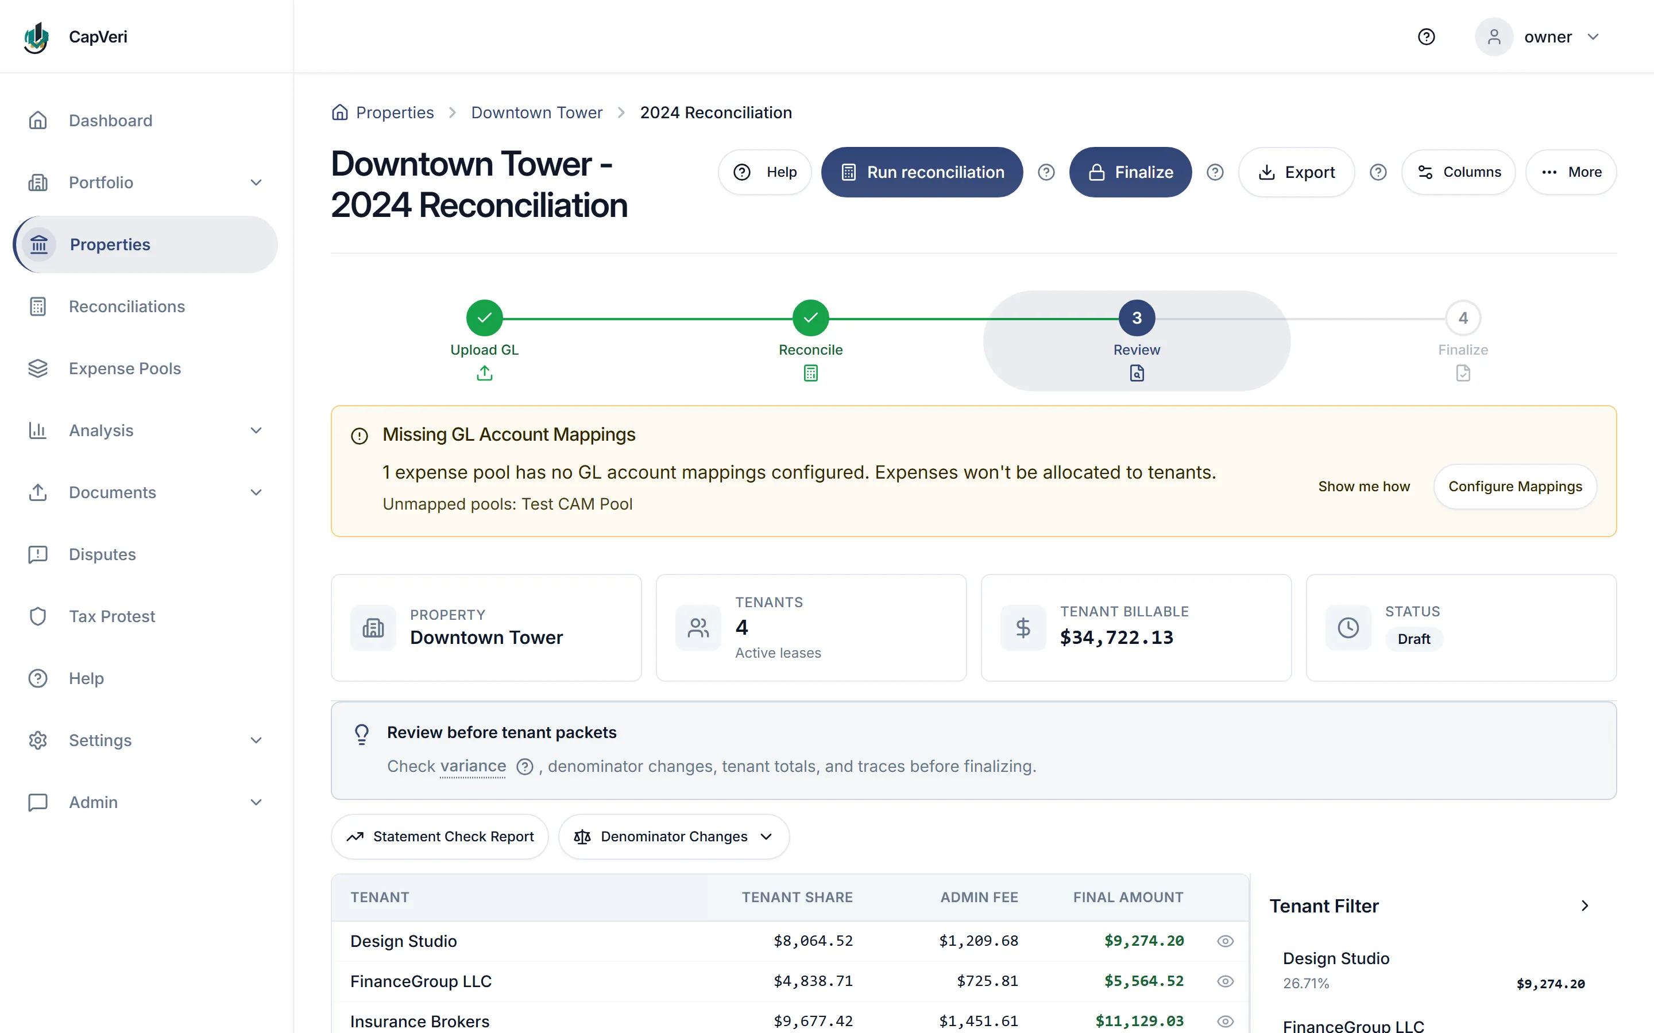1654x1033 pixels.
Task: Click the Finalize button
Action: click(1130, 172)
